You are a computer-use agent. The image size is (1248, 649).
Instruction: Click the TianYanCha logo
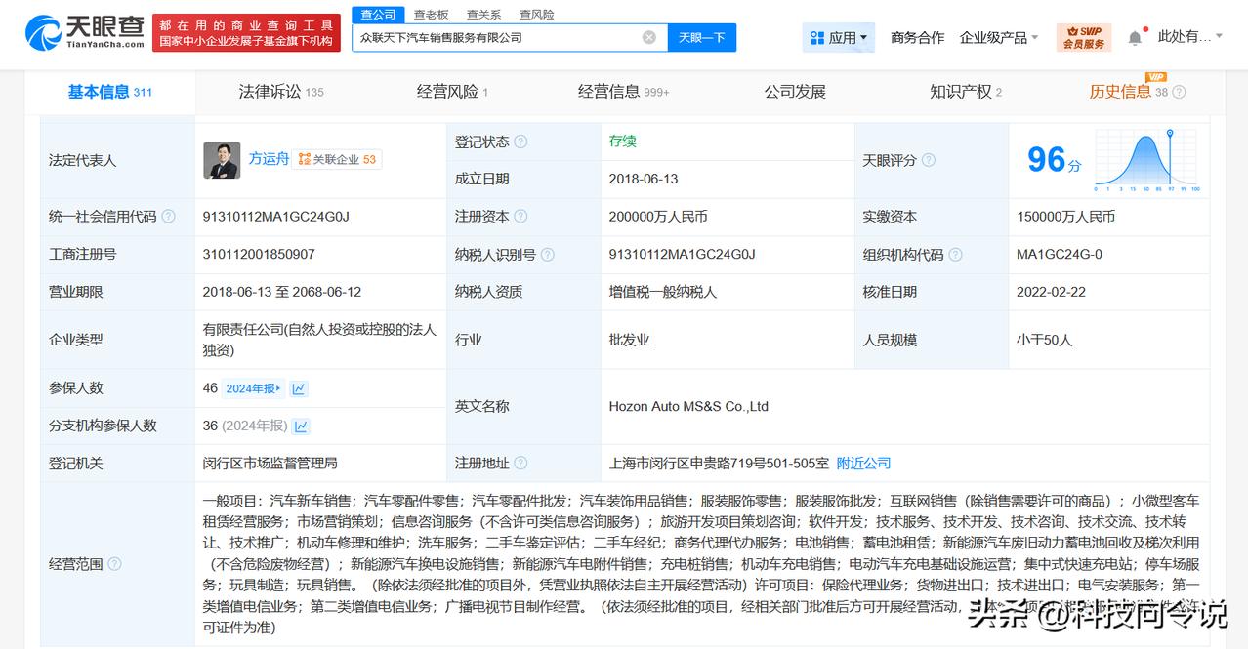coord(85,32)
